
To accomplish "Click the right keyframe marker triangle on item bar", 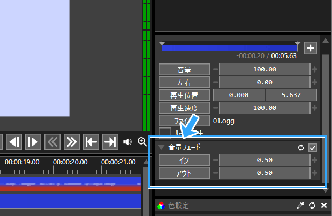I will pyautogui.click(x=297, y=43).
